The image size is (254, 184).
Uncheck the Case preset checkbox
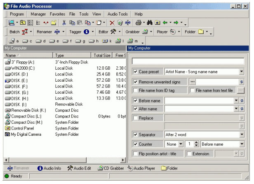coord(135,71)
